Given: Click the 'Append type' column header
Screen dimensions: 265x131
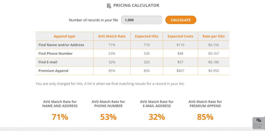Looking at the screenshot, I should click(64, 36).
